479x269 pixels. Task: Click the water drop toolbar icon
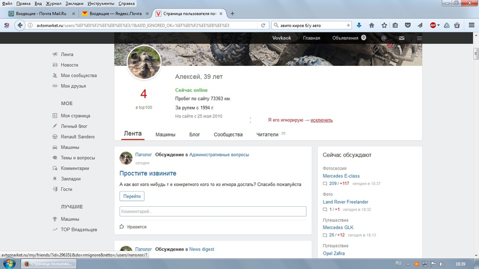pyautogui.click(x=446, y=26)
